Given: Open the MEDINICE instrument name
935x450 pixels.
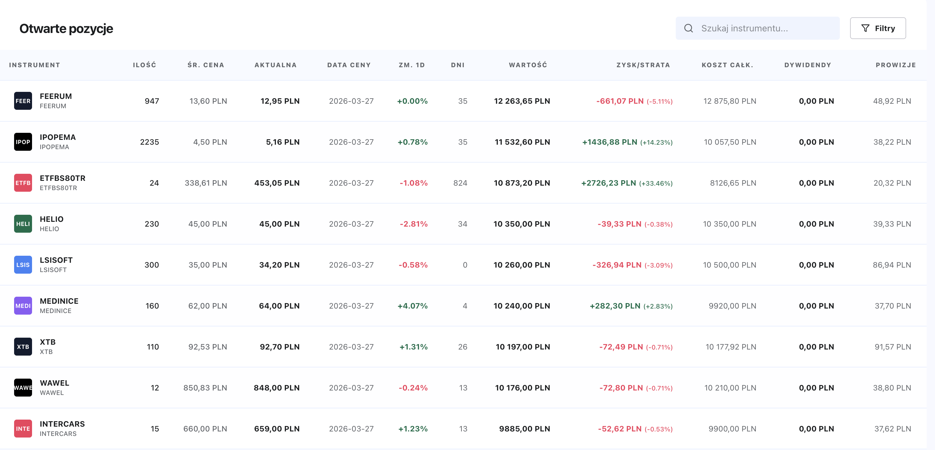Looking at the screenshot, I should click(59, 301).
